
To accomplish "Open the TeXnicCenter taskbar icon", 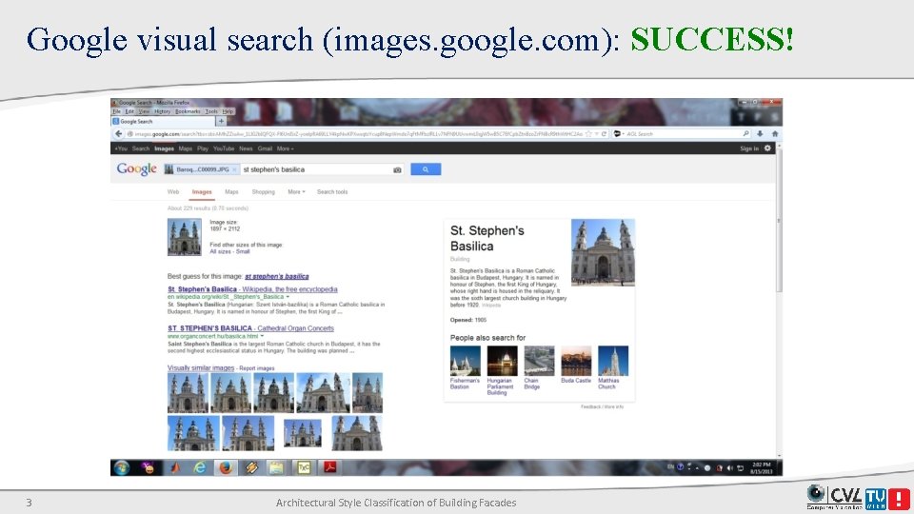I will [x=304, y=467].
